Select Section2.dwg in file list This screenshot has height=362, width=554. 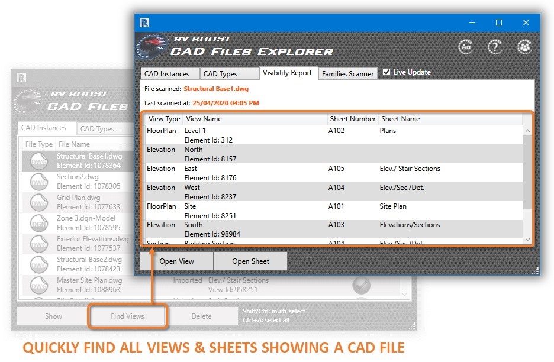tap(79, 182)
